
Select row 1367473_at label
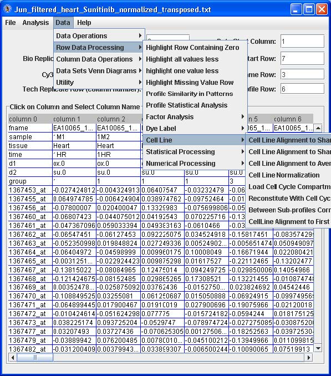coord(30,323)
